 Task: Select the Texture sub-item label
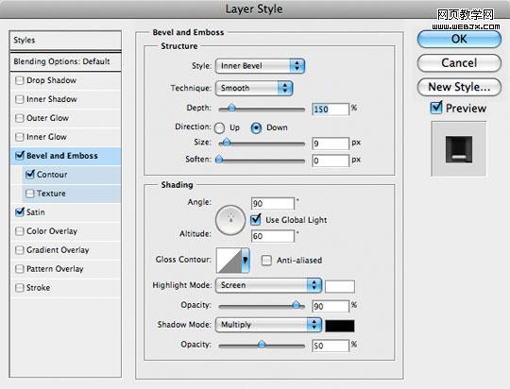(x=51, y=194)
